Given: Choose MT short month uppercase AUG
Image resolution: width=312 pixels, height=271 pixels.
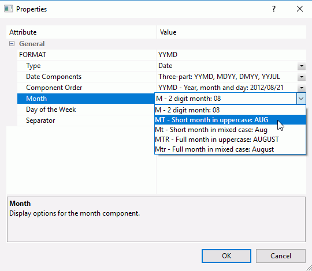Looking at the screenshot, I should [230, 120].
